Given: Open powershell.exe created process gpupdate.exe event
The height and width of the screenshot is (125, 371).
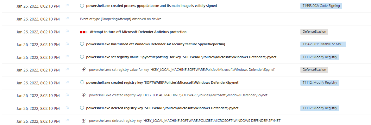Looking at the screenshot, I should [151, 6].
